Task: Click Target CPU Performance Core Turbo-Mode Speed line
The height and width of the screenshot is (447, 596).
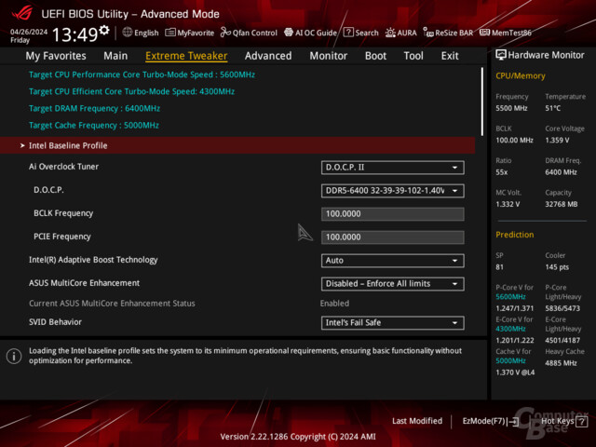Action: [142, 74]
